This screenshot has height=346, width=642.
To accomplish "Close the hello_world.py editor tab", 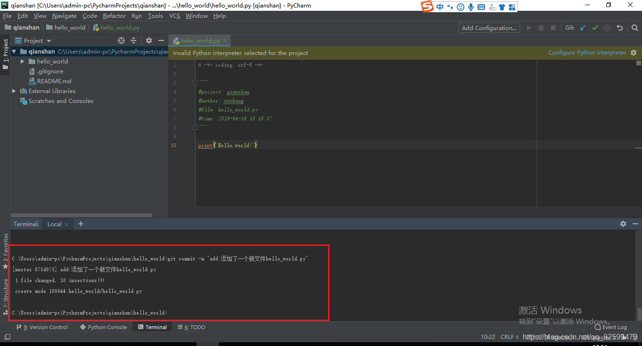I will coord(225,41).
